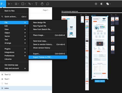Open the Figma main menu icon
Screen dimensions: 122x93
tap(2, 4)
